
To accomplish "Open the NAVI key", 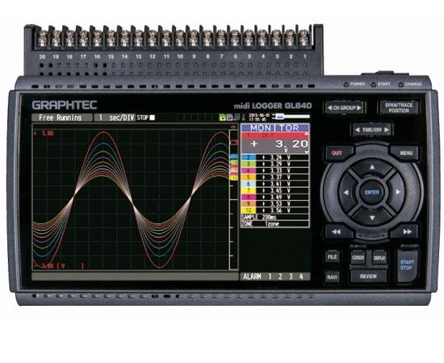I will [332, 277].
